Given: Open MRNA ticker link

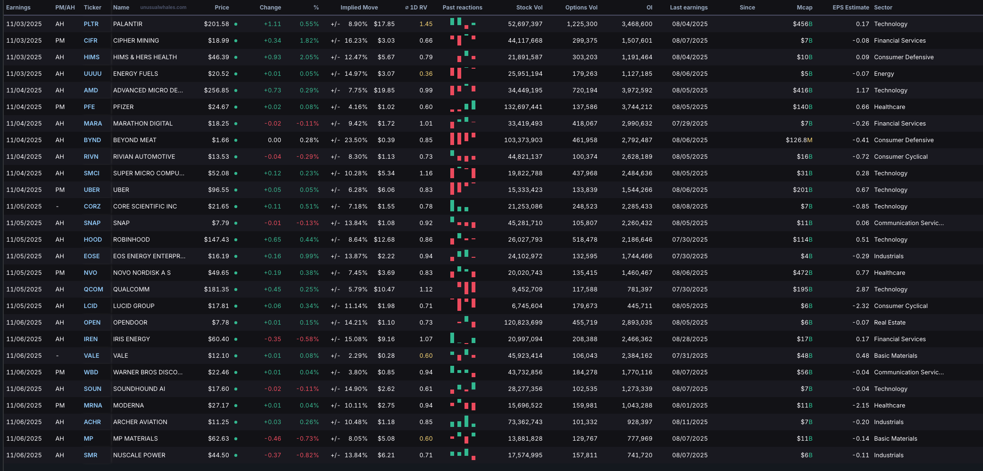Looking at the screenshot, I should (93, 406).
